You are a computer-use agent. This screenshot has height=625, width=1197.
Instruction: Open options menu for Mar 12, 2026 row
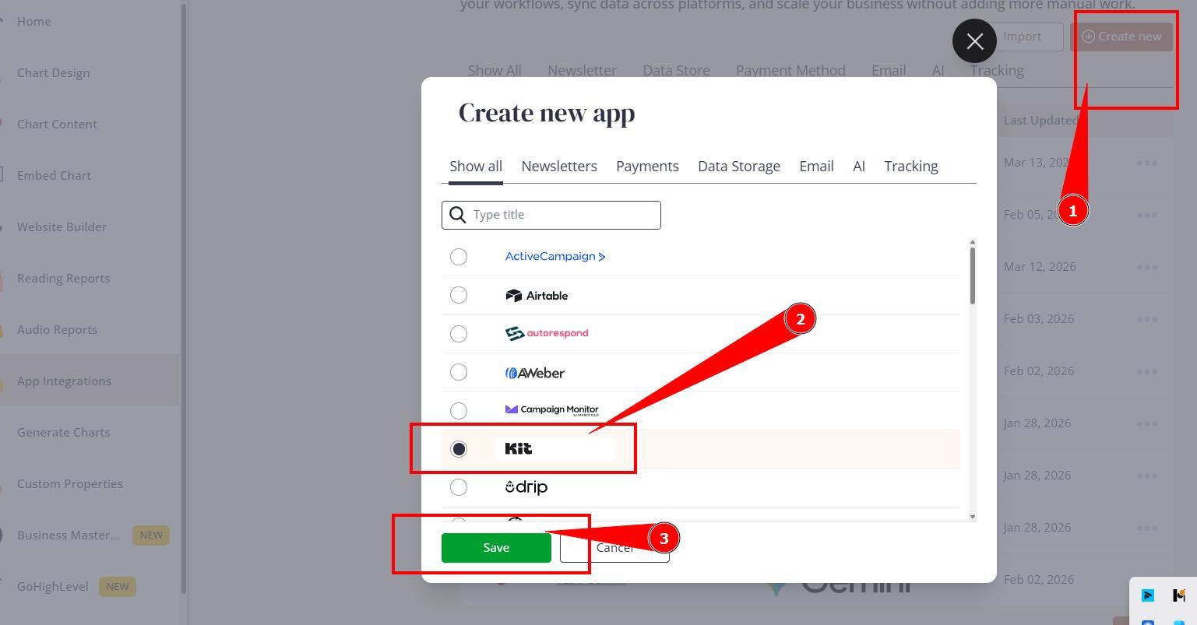[1146, 267]
